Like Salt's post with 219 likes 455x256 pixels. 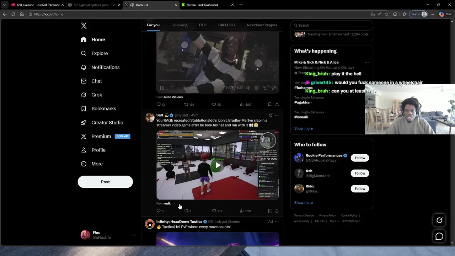pyautogui.click(x=217, y=211)
